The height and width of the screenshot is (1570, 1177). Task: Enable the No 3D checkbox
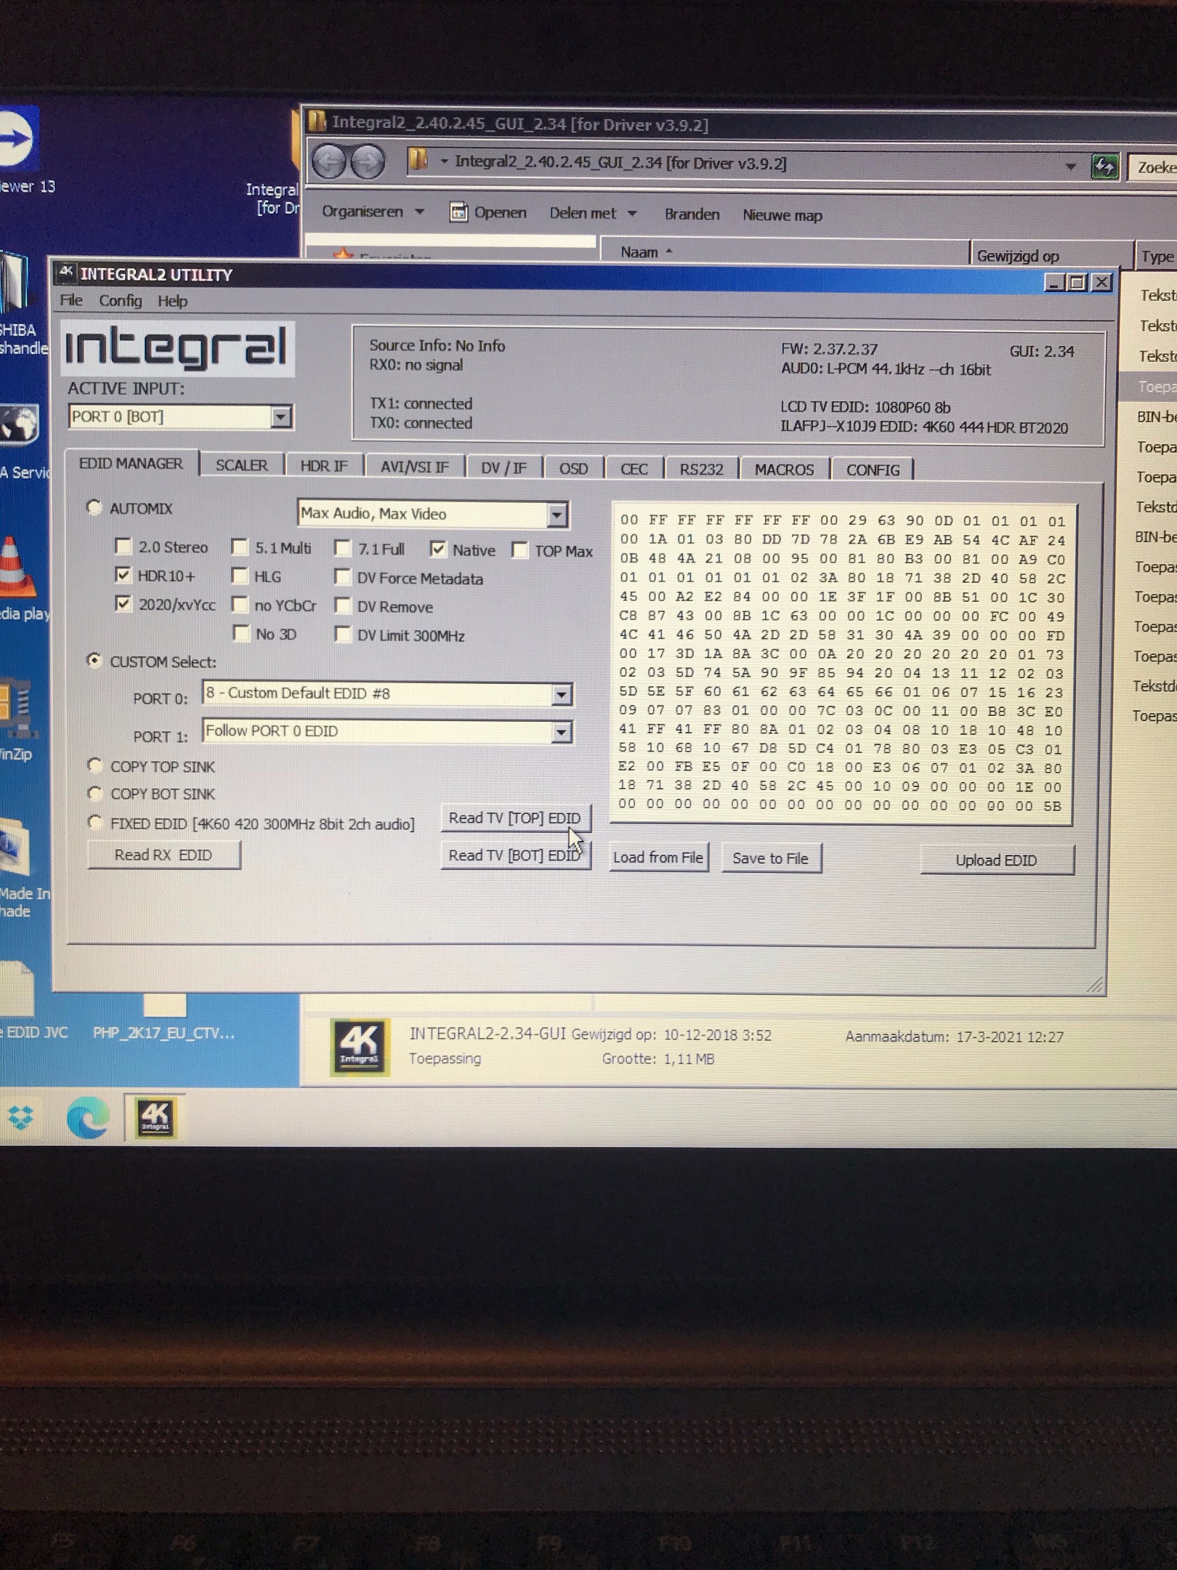pos(240,633)
